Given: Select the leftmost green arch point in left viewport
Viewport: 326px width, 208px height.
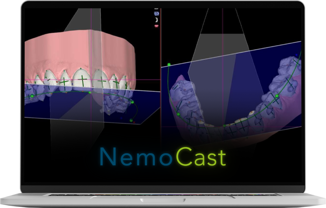Looking at the screenshot, I should pyautogui.click(x=32, y=96).
